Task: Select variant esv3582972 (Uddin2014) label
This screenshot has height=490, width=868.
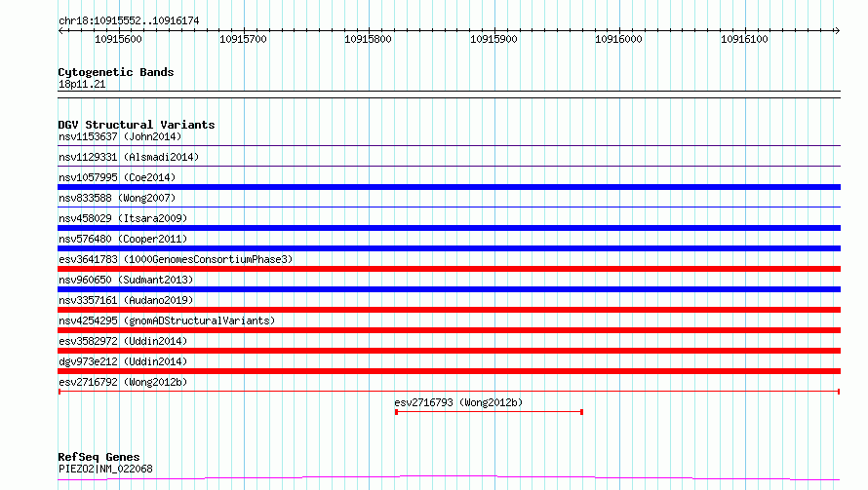Action: click(123, 341)
